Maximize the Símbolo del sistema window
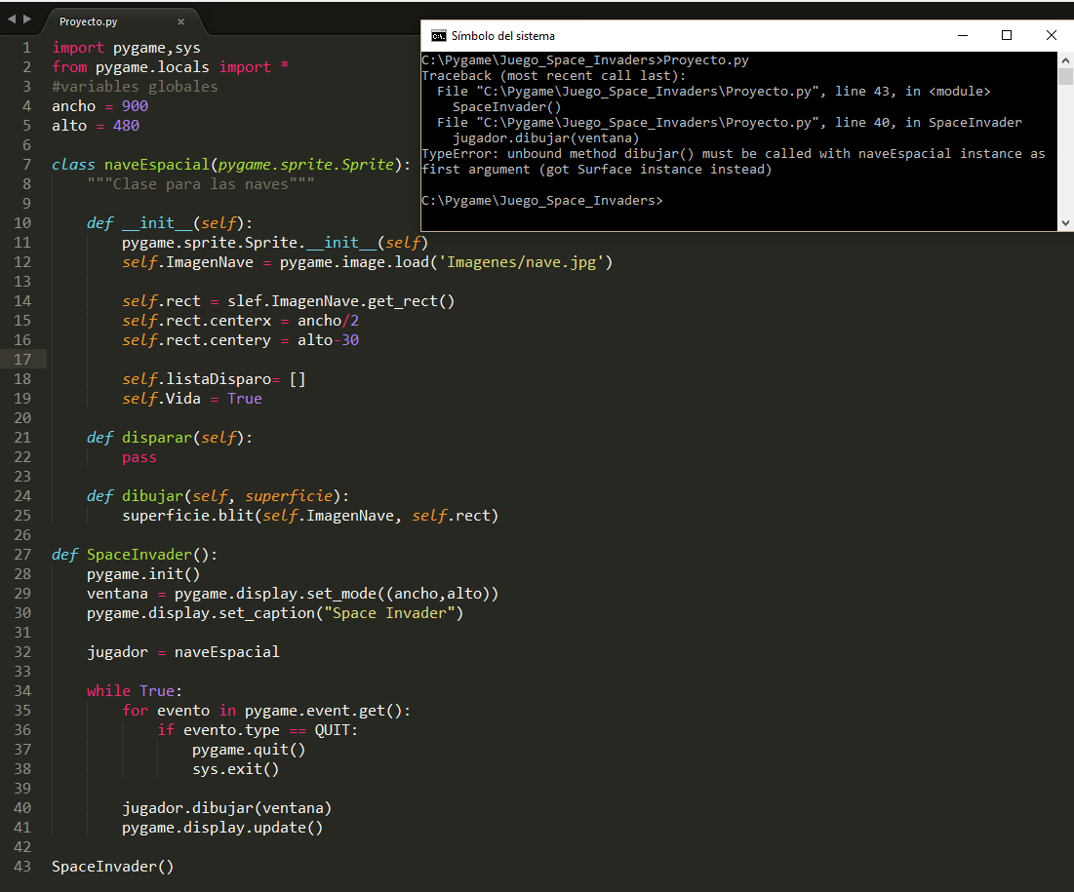The width and height of the screenshot is (1074, 892). pyautogui.click(x=1006, y=36)
